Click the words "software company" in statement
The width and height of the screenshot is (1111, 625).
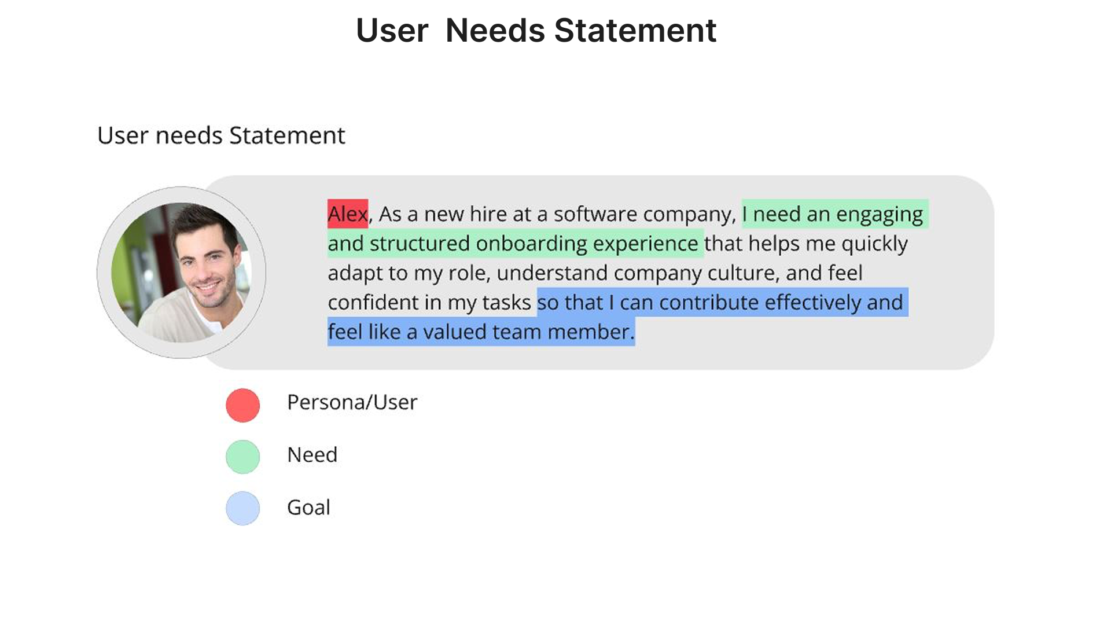click(643, 214)
